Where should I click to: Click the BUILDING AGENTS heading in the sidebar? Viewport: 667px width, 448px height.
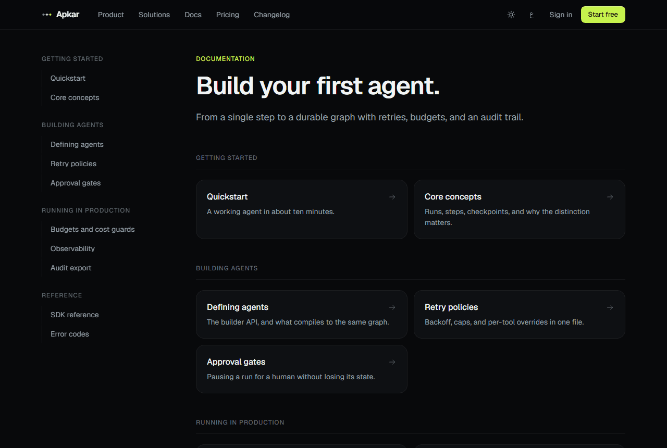pyautogui.click(x=72, y=125)
